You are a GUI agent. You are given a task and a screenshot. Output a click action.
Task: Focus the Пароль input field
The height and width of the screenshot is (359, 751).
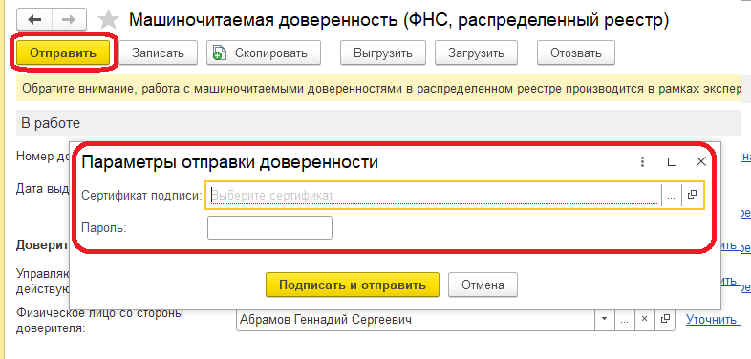[x=269, y=227]
